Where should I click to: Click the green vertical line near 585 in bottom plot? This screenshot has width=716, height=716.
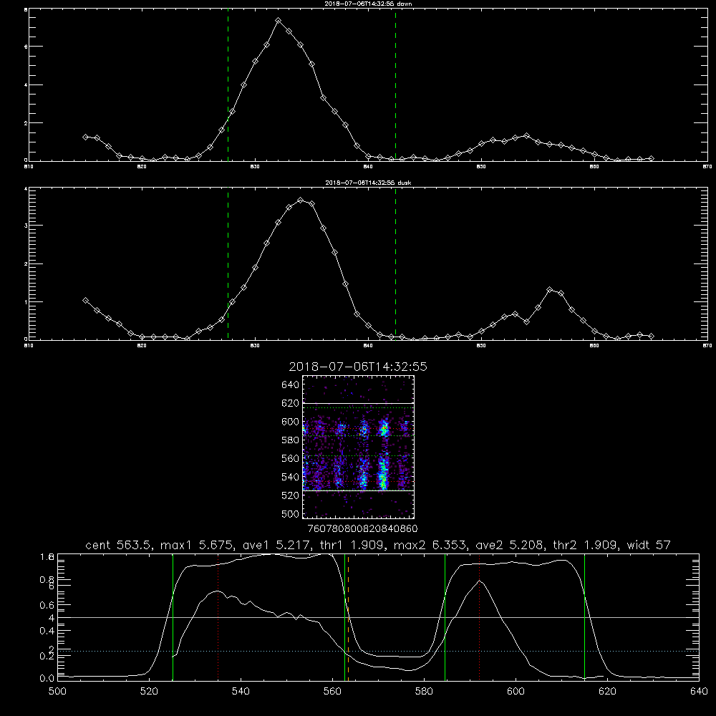tap(445, 616)
